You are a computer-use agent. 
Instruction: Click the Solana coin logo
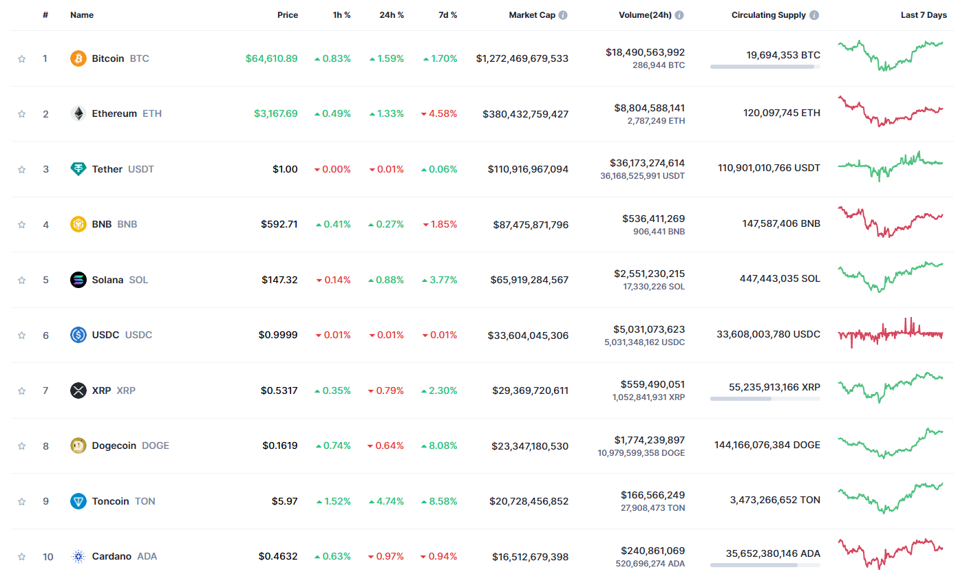(78, 280)
